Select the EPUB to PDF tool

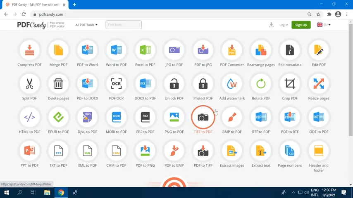58,117
